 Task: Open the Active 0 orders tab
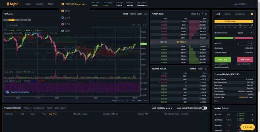[x=27, y=108]
